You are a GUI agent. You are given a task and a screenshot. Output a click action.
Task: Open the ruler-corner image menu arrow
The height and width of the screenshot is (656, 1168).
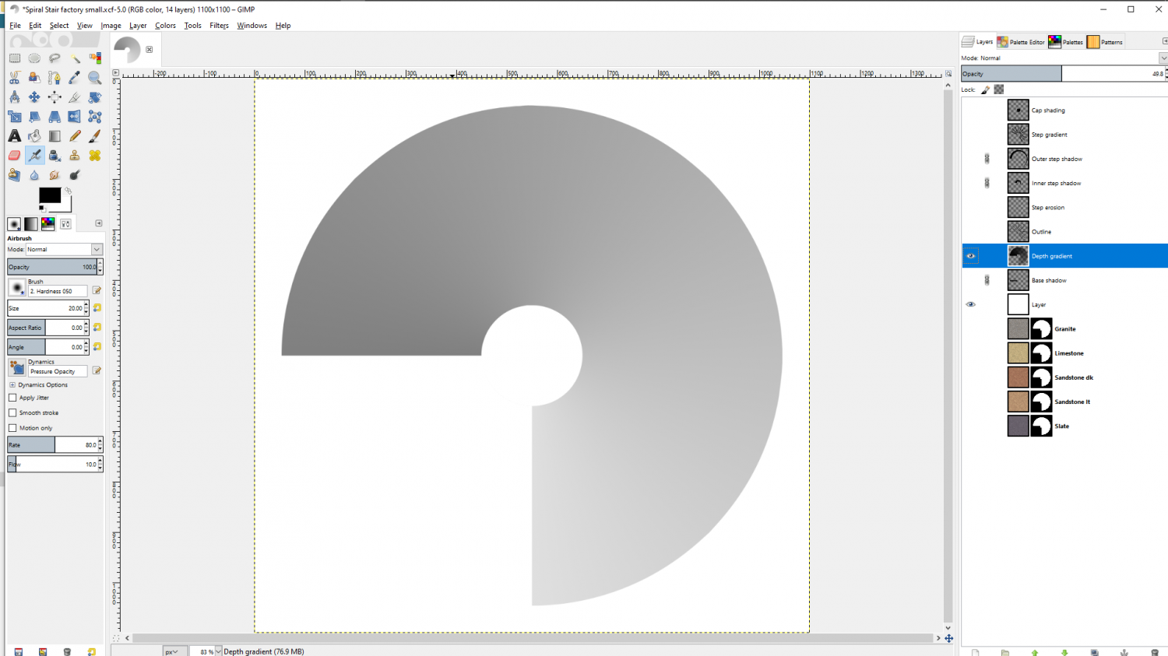pyautogui.click(x=116, y=73)
